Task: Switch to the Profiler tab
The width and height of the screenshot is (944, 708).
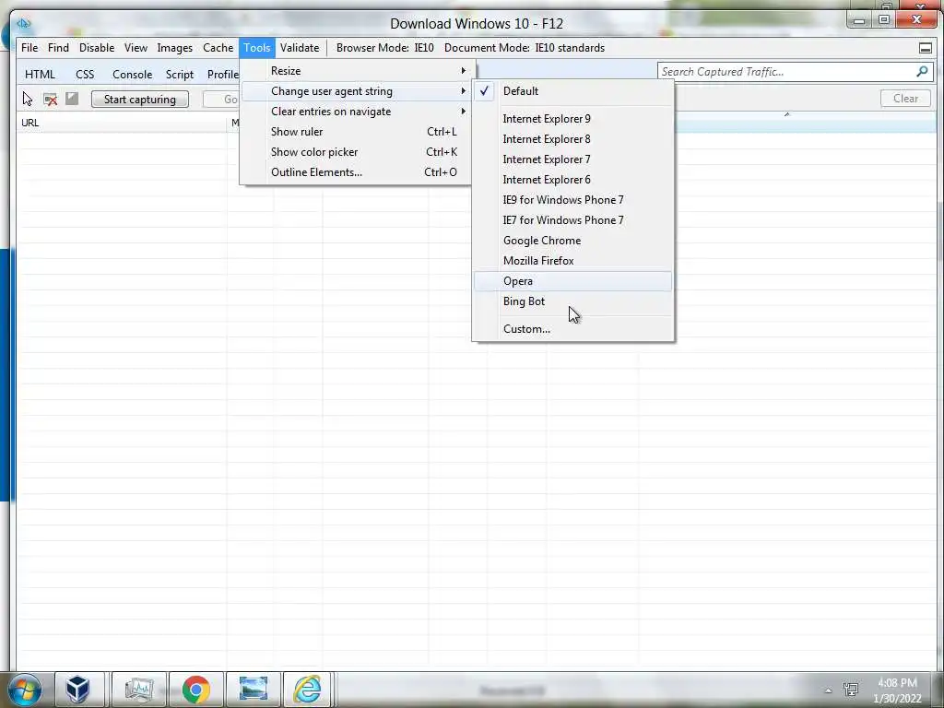Action: click(222, 74)
